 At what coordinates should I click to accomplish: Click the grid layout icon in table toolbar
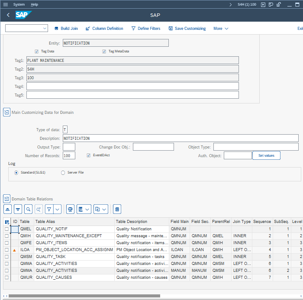[x=117, y=209]
